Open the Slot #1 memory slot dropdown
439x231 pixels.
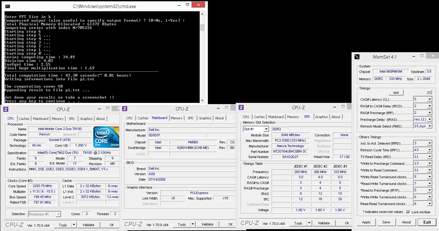266,129
